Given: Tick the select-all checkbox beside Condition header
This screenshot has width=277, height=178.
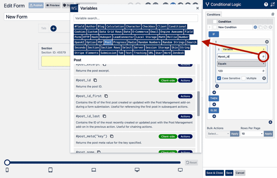Looking at the screenshot, I should click(x=215, y=22).
